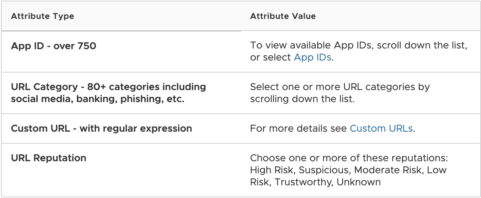Image resolution: width=481 pixels, height=198 pixels.
Task: Click the Attribute Value column header
Action: pos(283,16)
